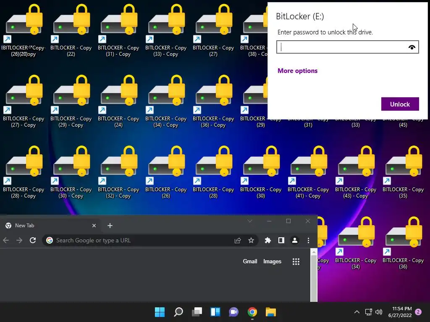Click Chrome's vertical scrollbar track
Viewport: 430px width, 322px height.
(314, 278)
